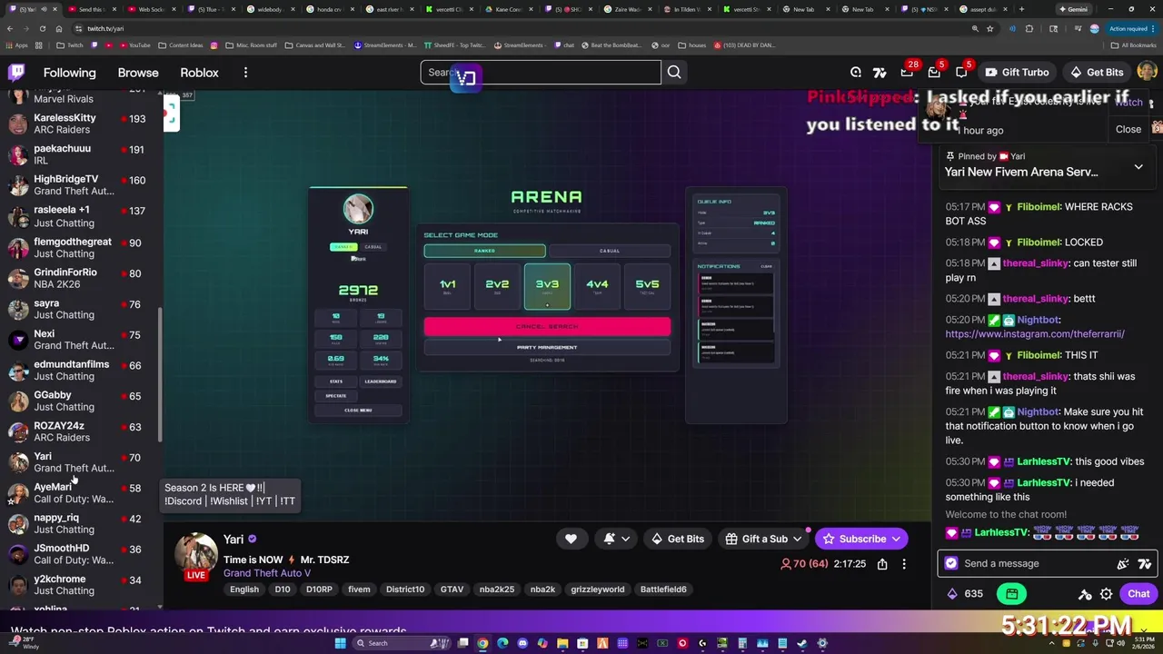Open Prime loot with 28 badge
Viewport: 1163px width, 654px height.
(908, 72)
